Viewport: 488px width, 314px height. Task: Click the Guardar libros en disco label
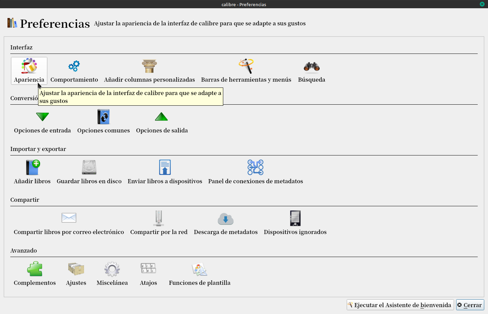pos(89,181)
